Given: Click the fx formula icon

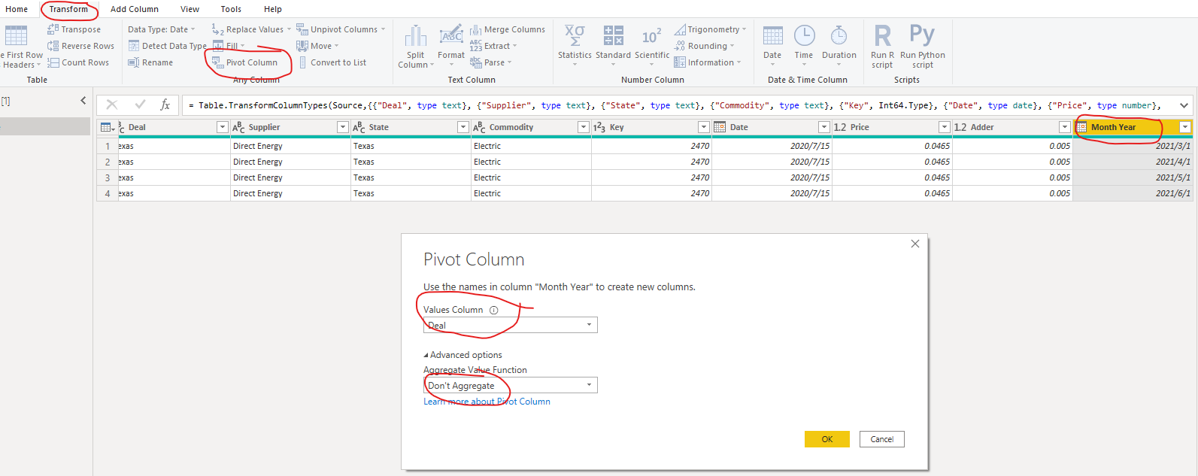Looking at the screenshot, I should [165, 105].
